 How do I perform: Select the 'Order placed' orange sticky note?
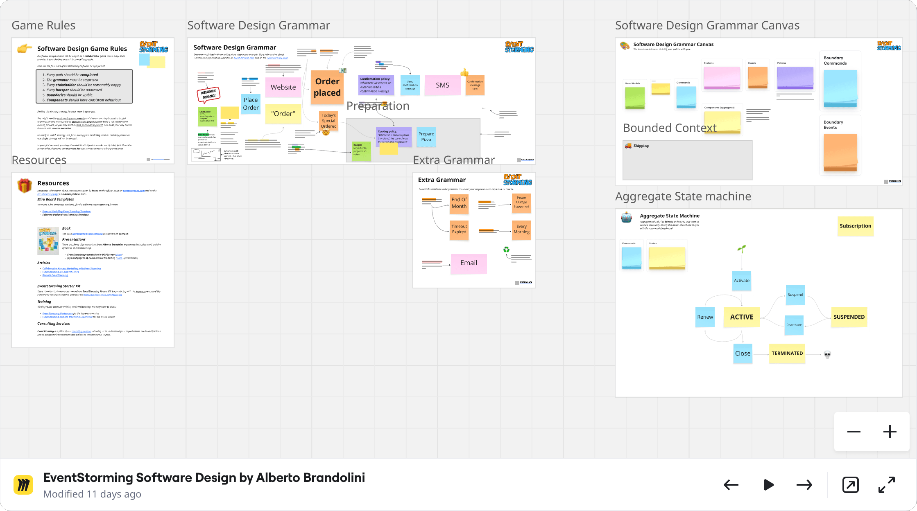coord(327,87)
